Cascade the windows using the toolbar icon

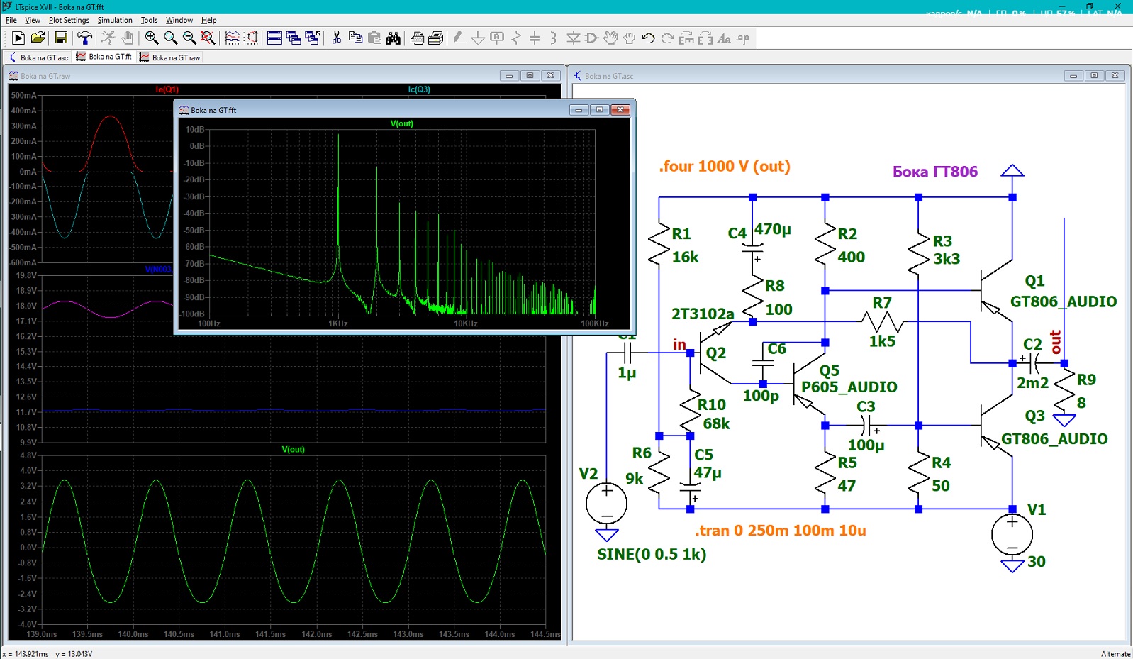[294, 38]
